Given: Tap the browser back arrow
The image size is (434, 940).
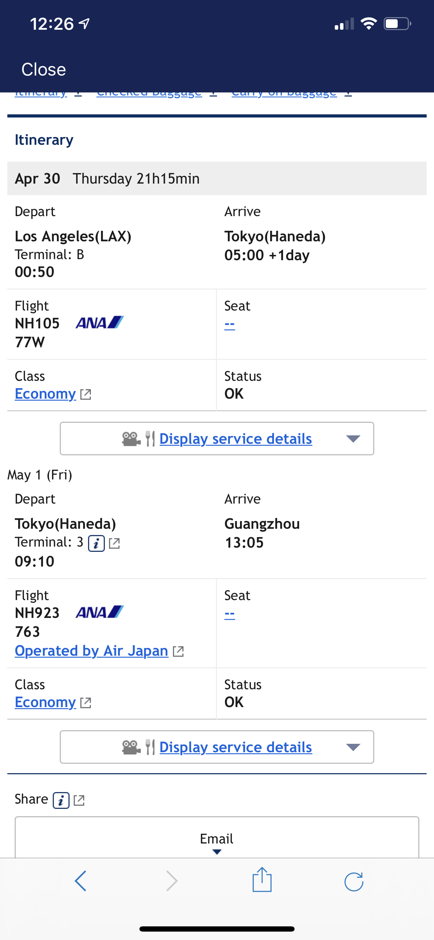Looking at the screenshot, I should point(80,881).
